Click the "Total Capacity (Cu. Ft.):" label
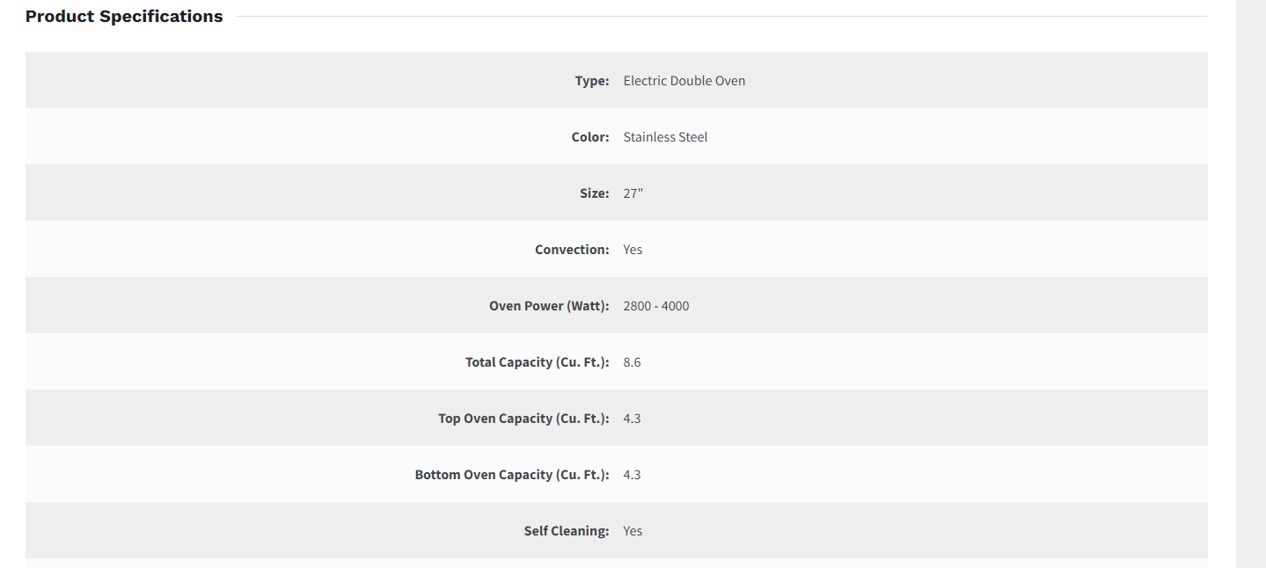Image resolution: width=1266 pixels, height=568 pixels. tap(537, 362)
